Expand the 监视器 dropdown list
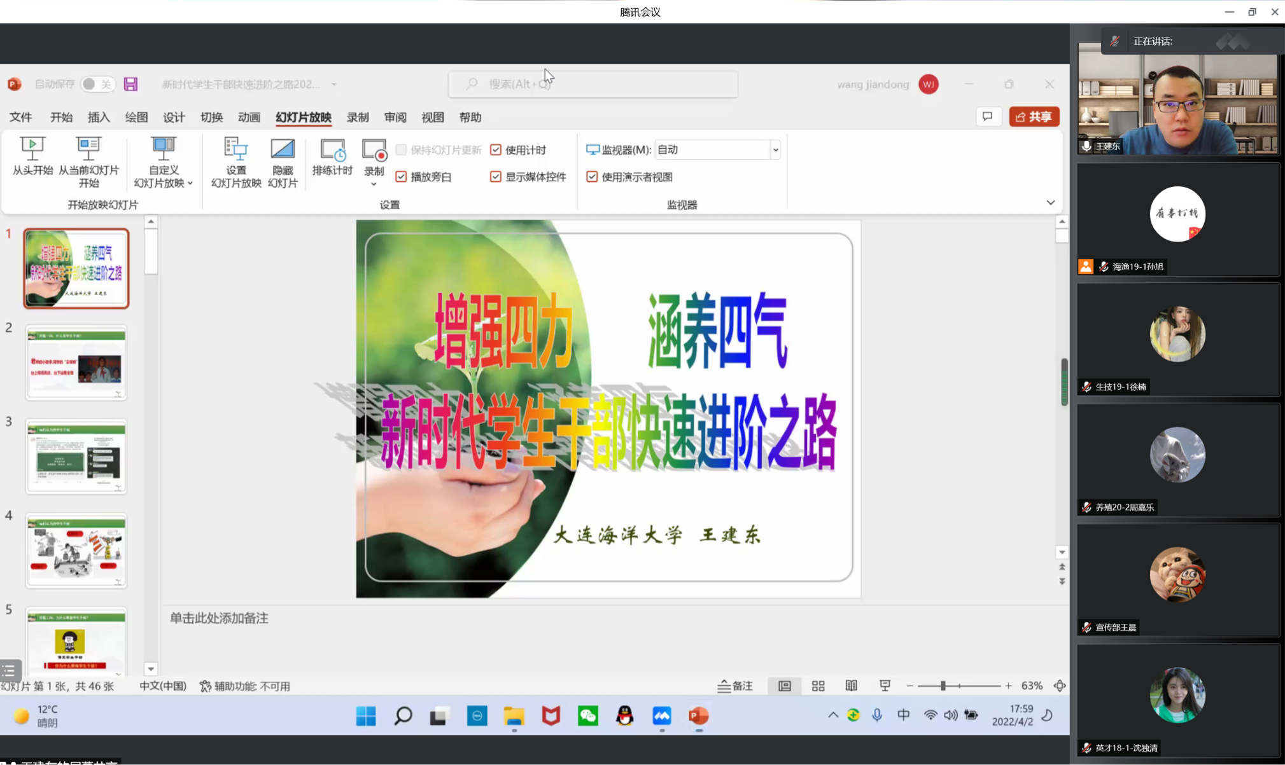Viewport: 1285px width, 765px height. 775,150
